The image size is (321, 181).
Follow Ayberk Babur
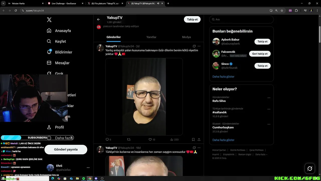[x=262, y=41]
